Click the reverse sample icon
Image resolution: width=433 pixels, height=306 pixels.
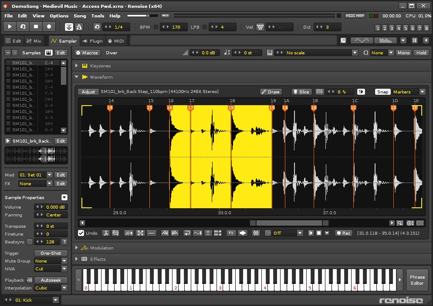coord(187,233)
